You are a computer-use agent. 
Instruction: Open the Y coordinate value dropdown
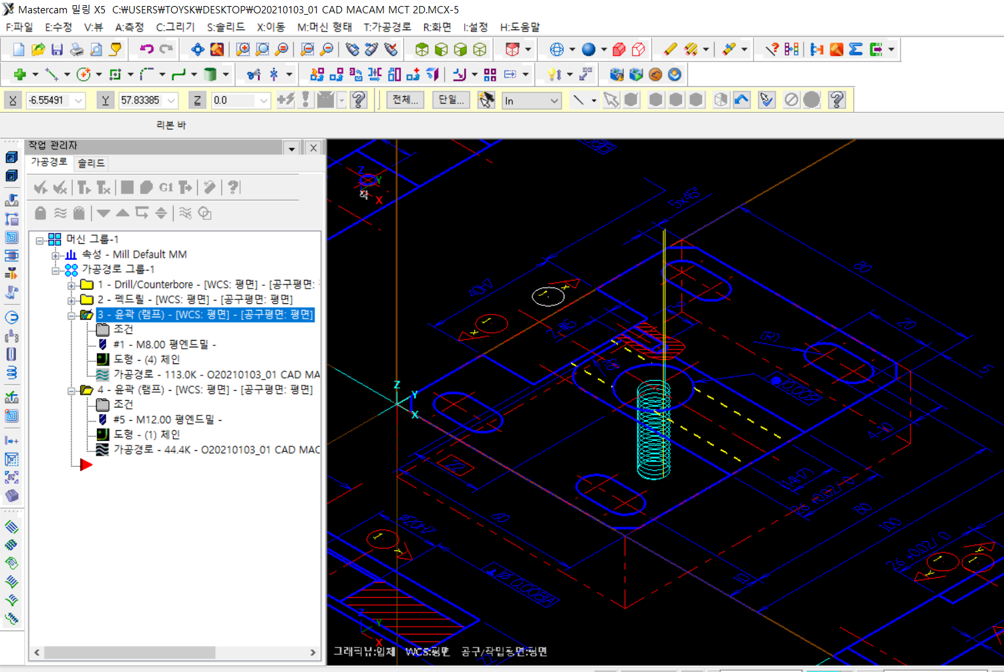[x=172, y=100]
